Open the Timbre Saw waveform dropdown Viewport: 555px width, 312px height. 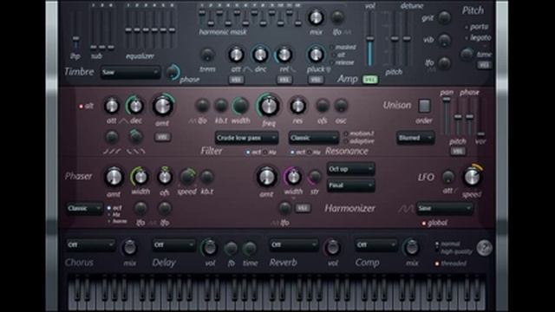(x=131, y=73)
